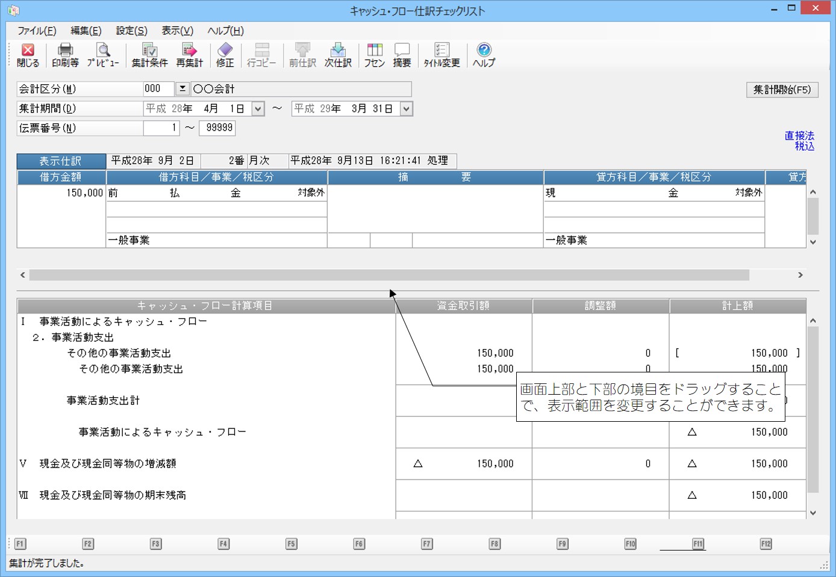Run 再集計 to re-aggregate
This screenshot has width=836, height=577.
coord(189,55)
